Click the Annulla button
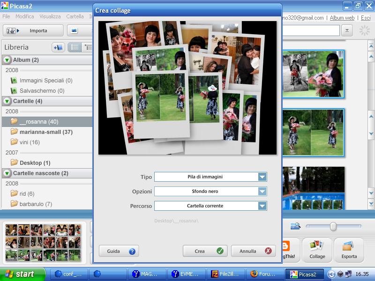 click(254, 251)
